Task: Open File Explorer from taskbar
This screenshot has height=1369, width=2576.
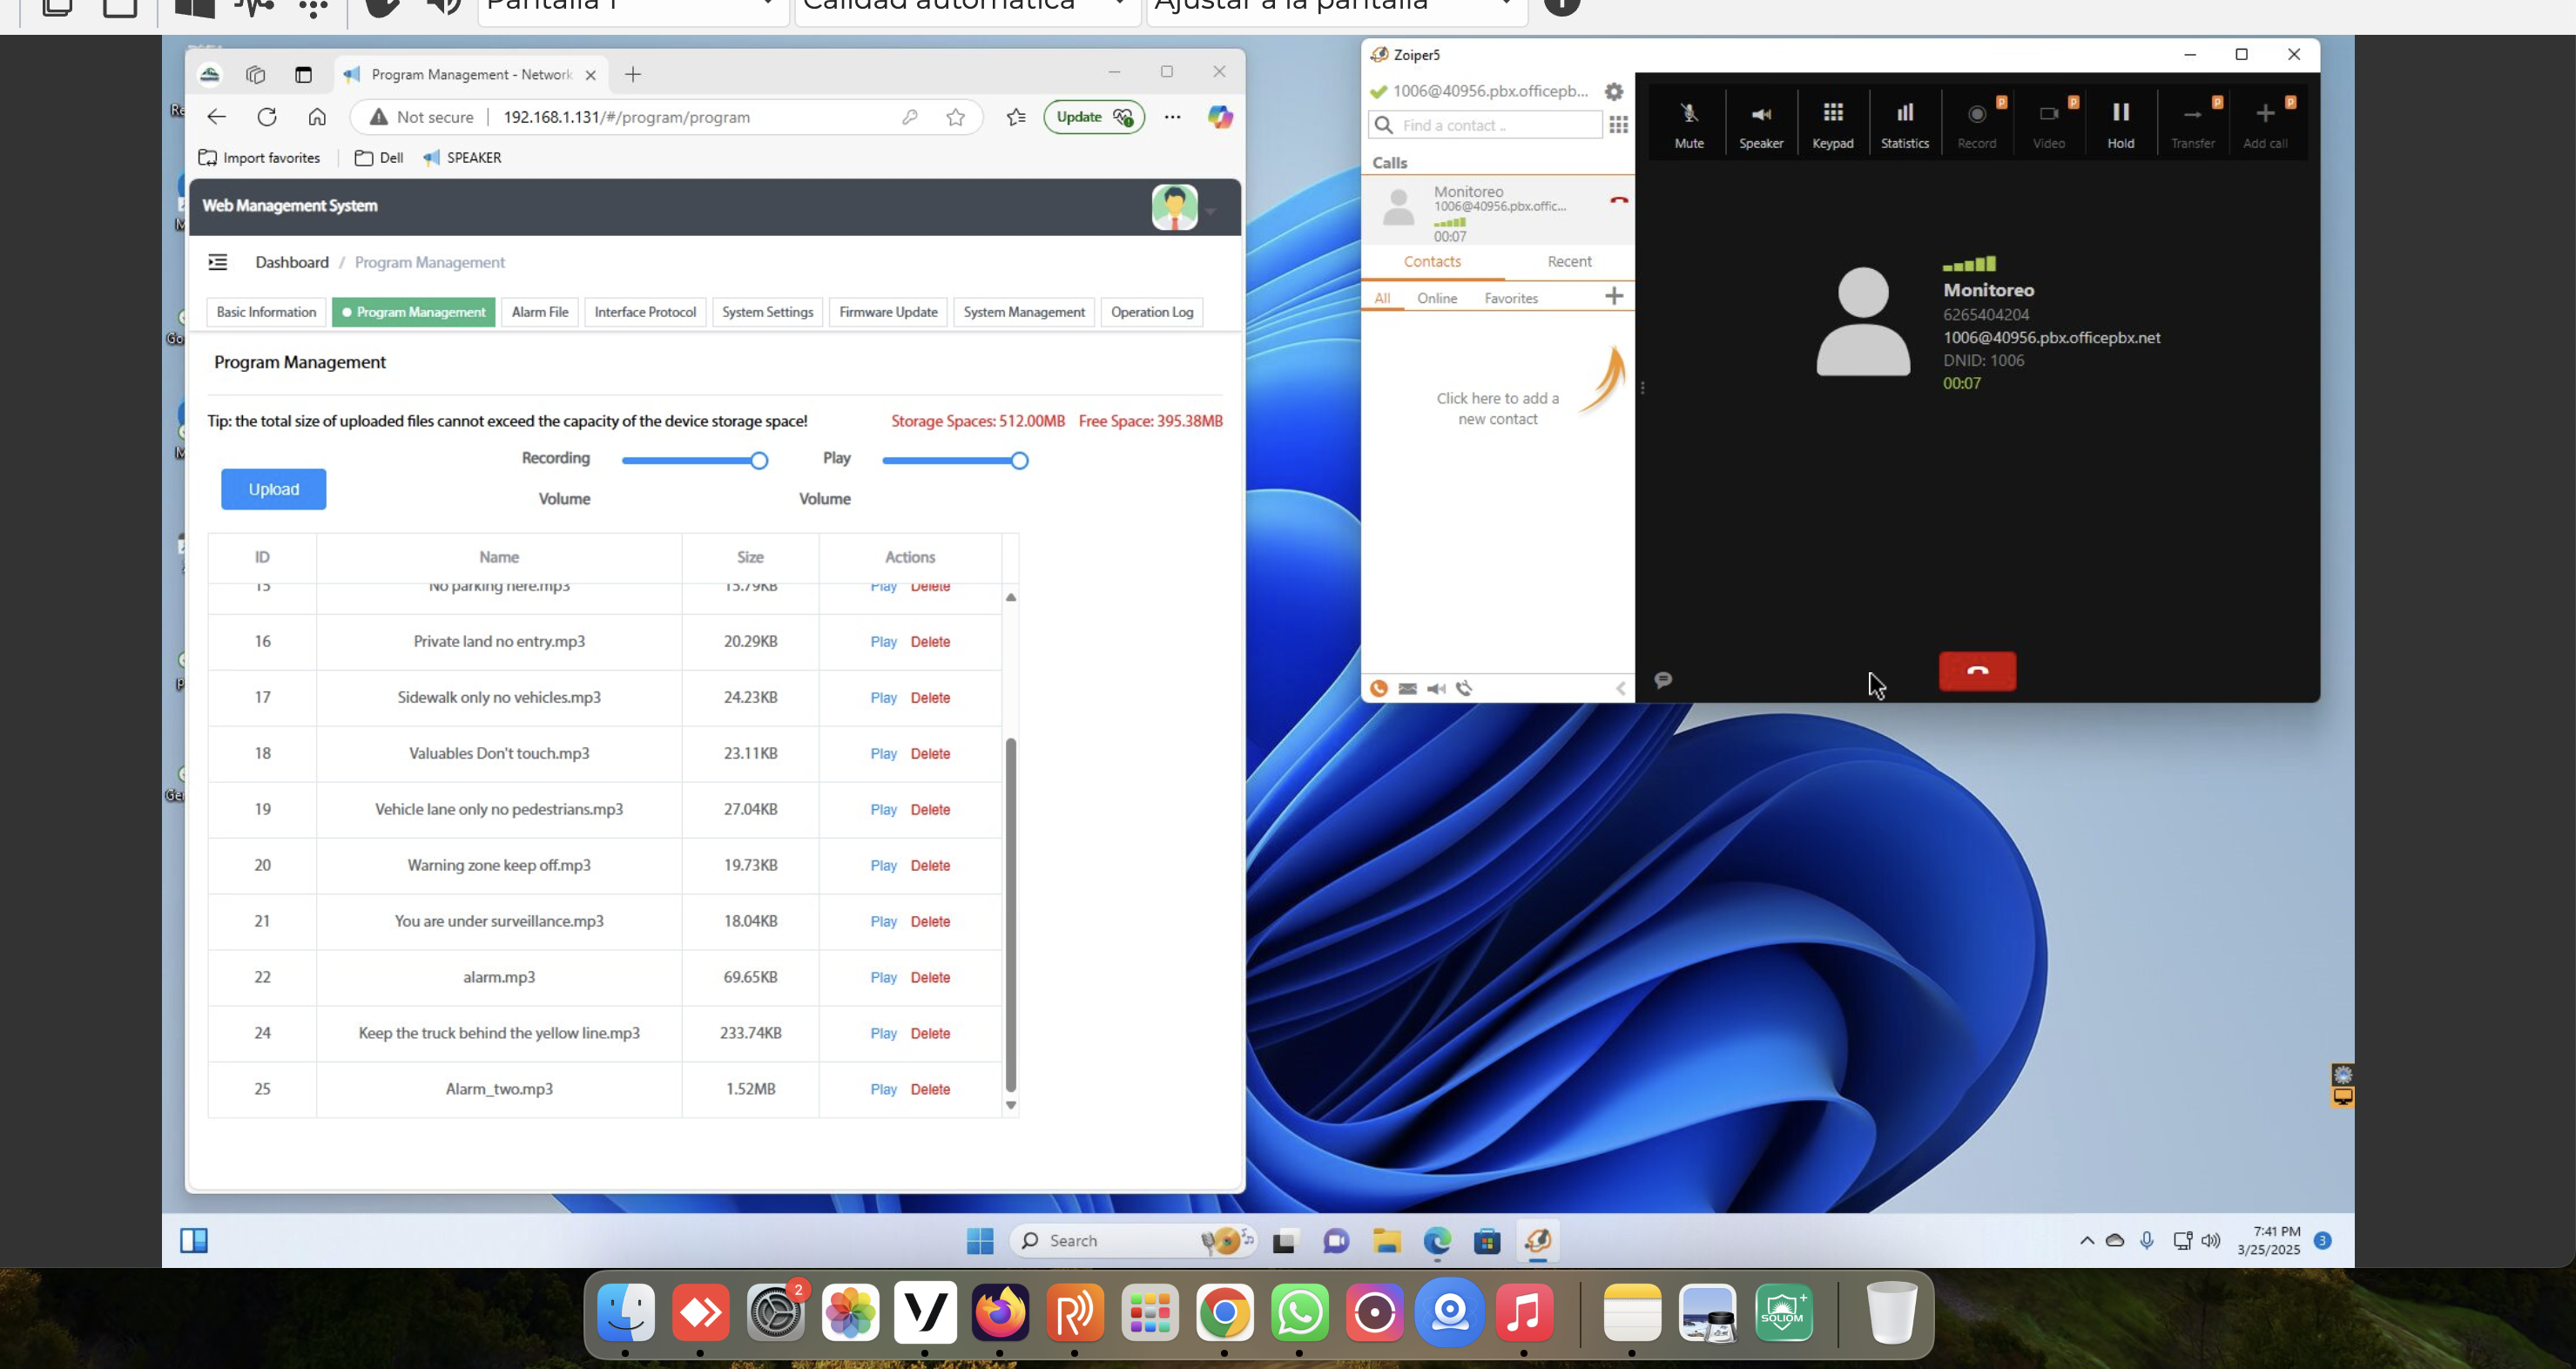Action: [x=1386, y=1241]
